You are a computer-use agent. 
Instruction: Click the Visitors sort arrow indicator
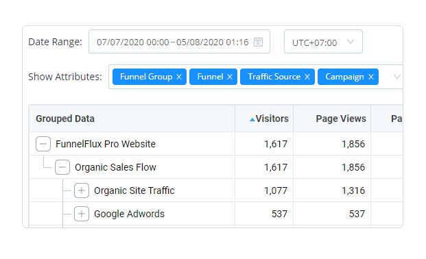click(x=252, y=119)
